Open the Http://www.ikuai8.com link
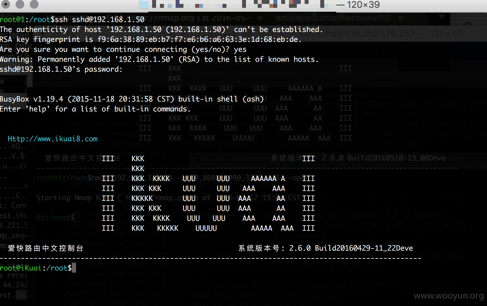 pyautogui.click(x=53, y=138)
